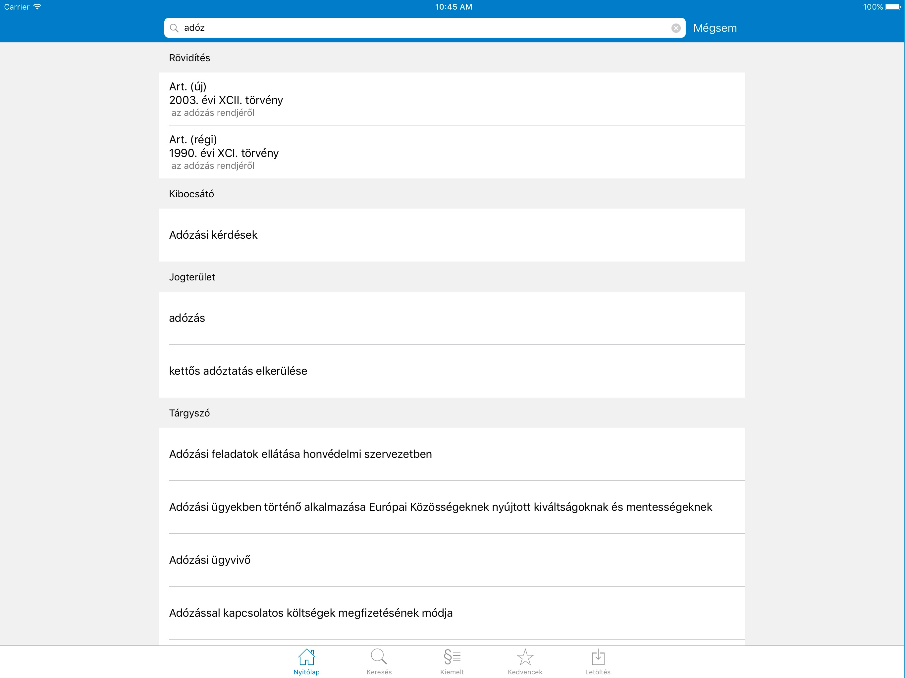
Task: Cancel search with Mégsem
Action: (715, 28)
